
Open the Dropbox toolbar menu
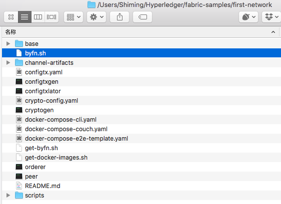271,17
